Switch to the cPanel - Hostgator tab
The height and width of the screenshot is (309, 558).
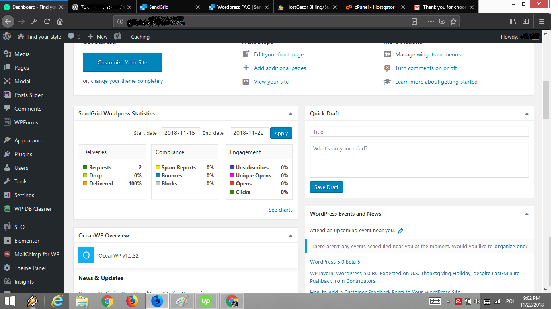pyautogui.click(x=376, y=7)
